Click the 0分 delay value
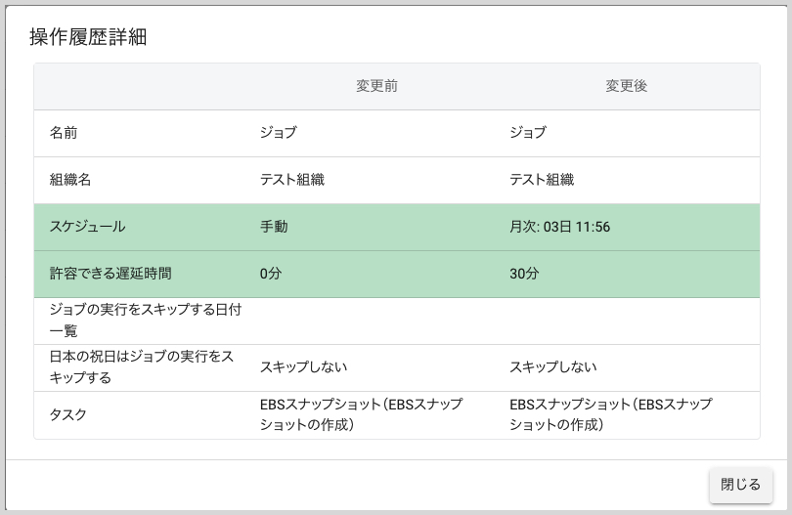The height and width of the screenshot is (515, 792). pyautogui.click(x=270, y=274)
